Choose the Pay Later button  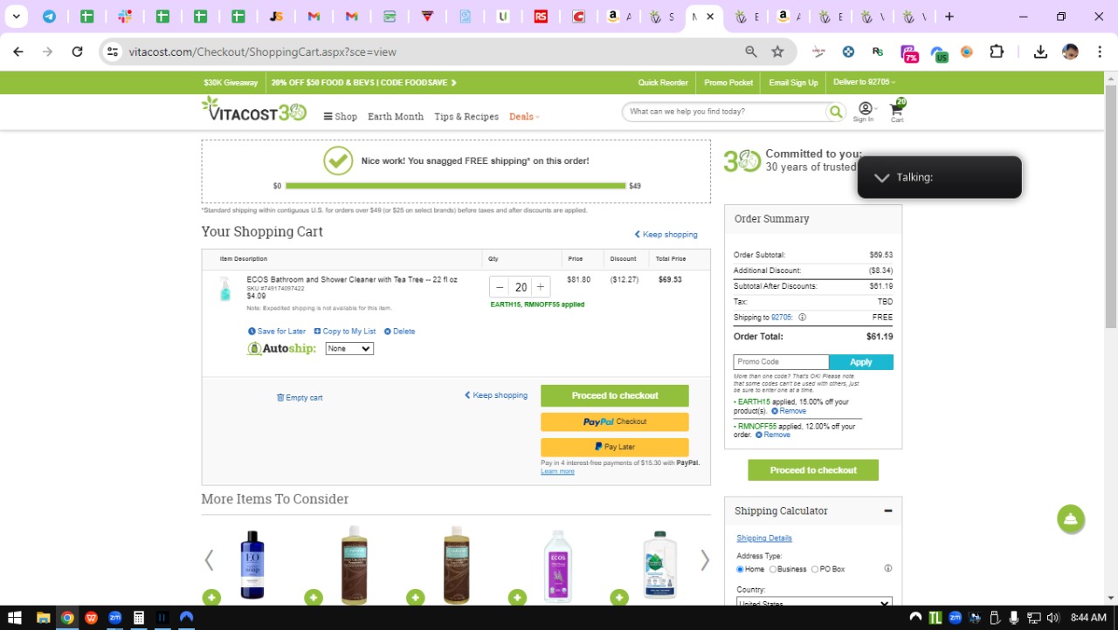(615, 447)
